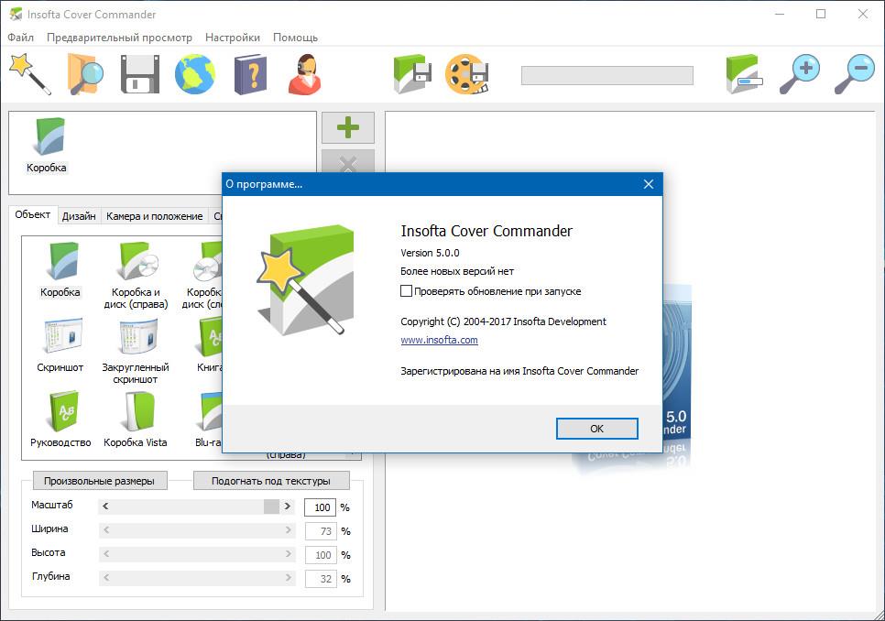Image resolution: width=885 pixels, height=621 pixels.
Task: Click the Insofta Cover Commander logo in dialog
Action: [x=305, y=279]
